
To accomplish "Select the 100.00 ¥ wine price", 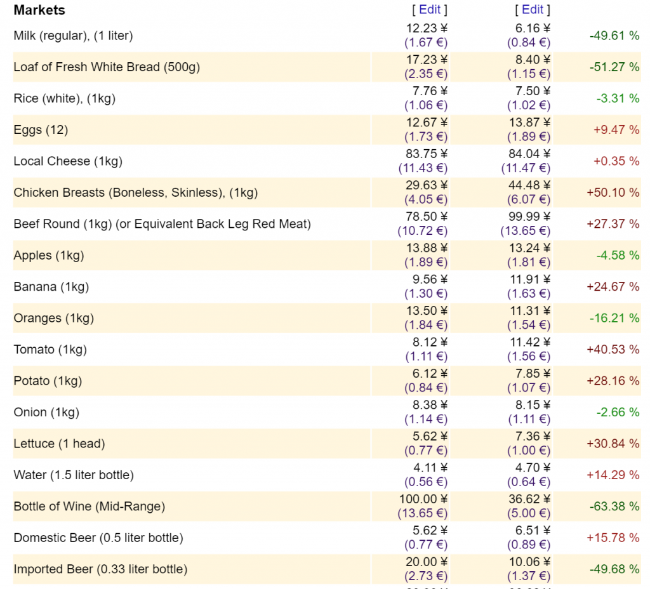I will pos(423,499).
